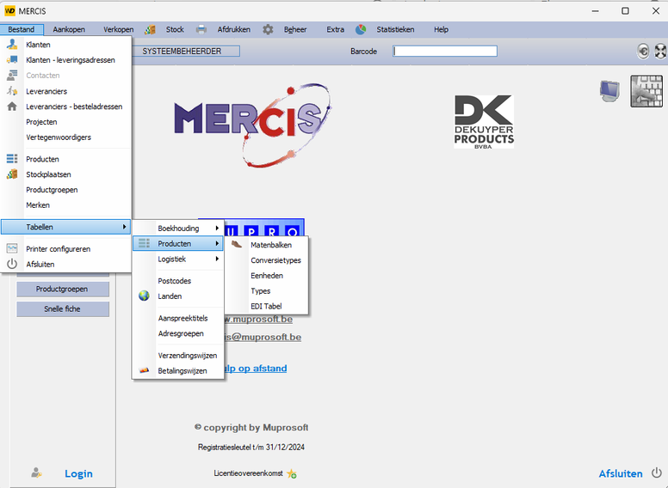Screen dimensions: 668x488
Task: Click the Snelle fiche button
Action: pos(63,309)
